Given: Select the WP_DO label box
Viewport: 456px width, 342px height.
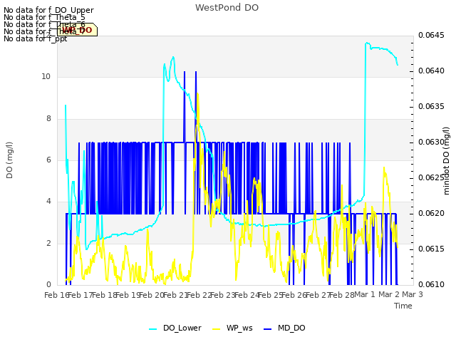Looking at the screenshot, I should point(77,30).
